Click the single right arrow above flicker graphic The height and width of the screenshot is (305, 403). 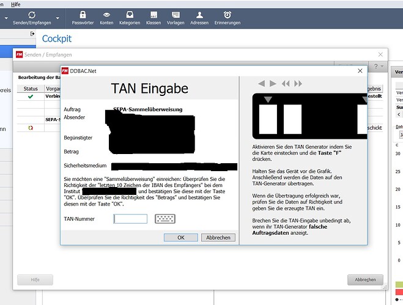point(273,84)
